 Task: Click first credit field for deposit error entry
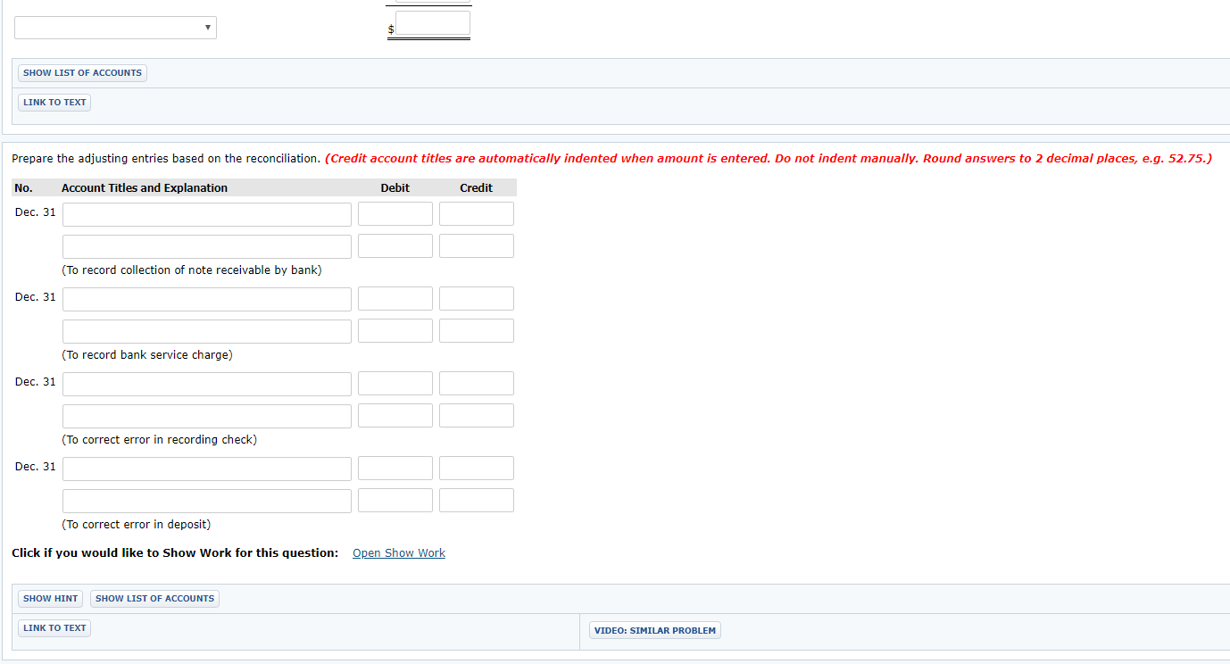click(477, 469)
